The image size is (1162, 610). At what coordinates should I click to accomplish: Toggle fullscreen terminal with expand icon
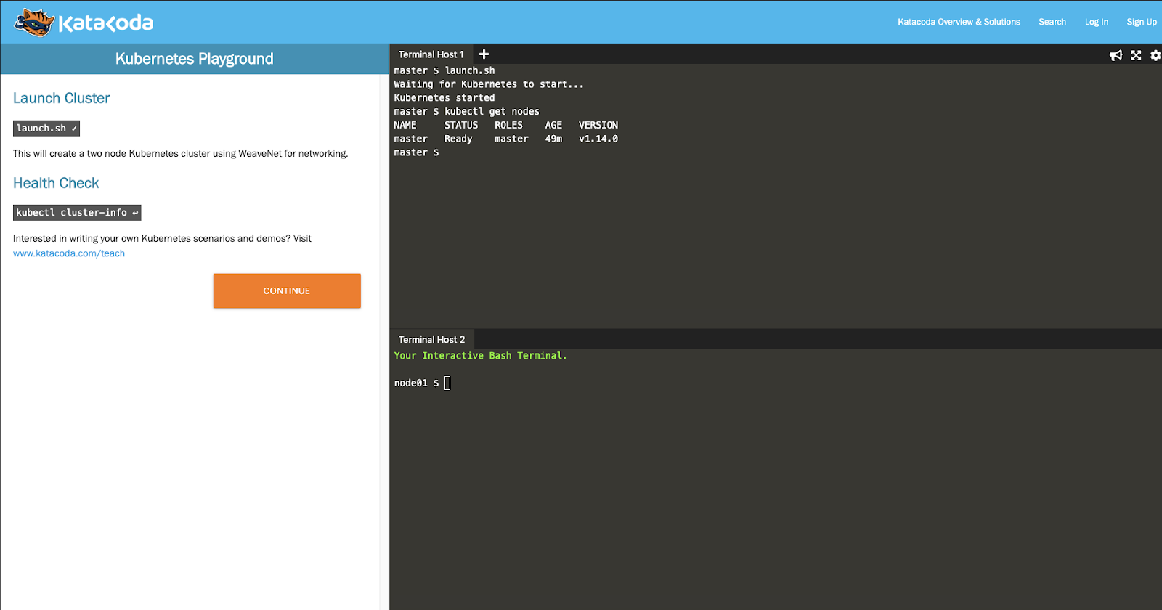(1137, 55)
